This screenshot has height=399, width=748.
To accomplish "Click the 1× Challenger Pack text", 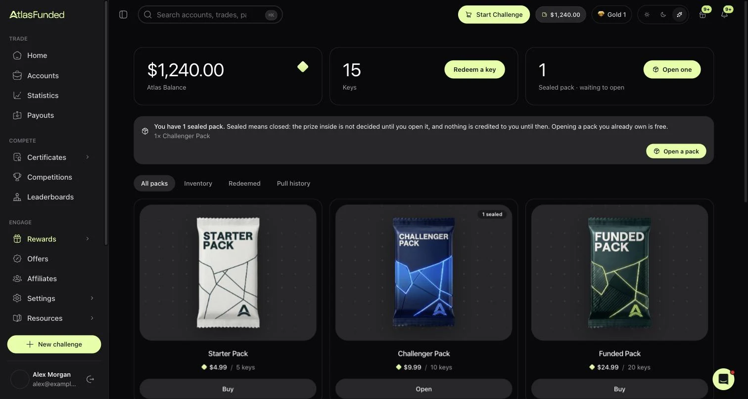I will tap(182, 136).
